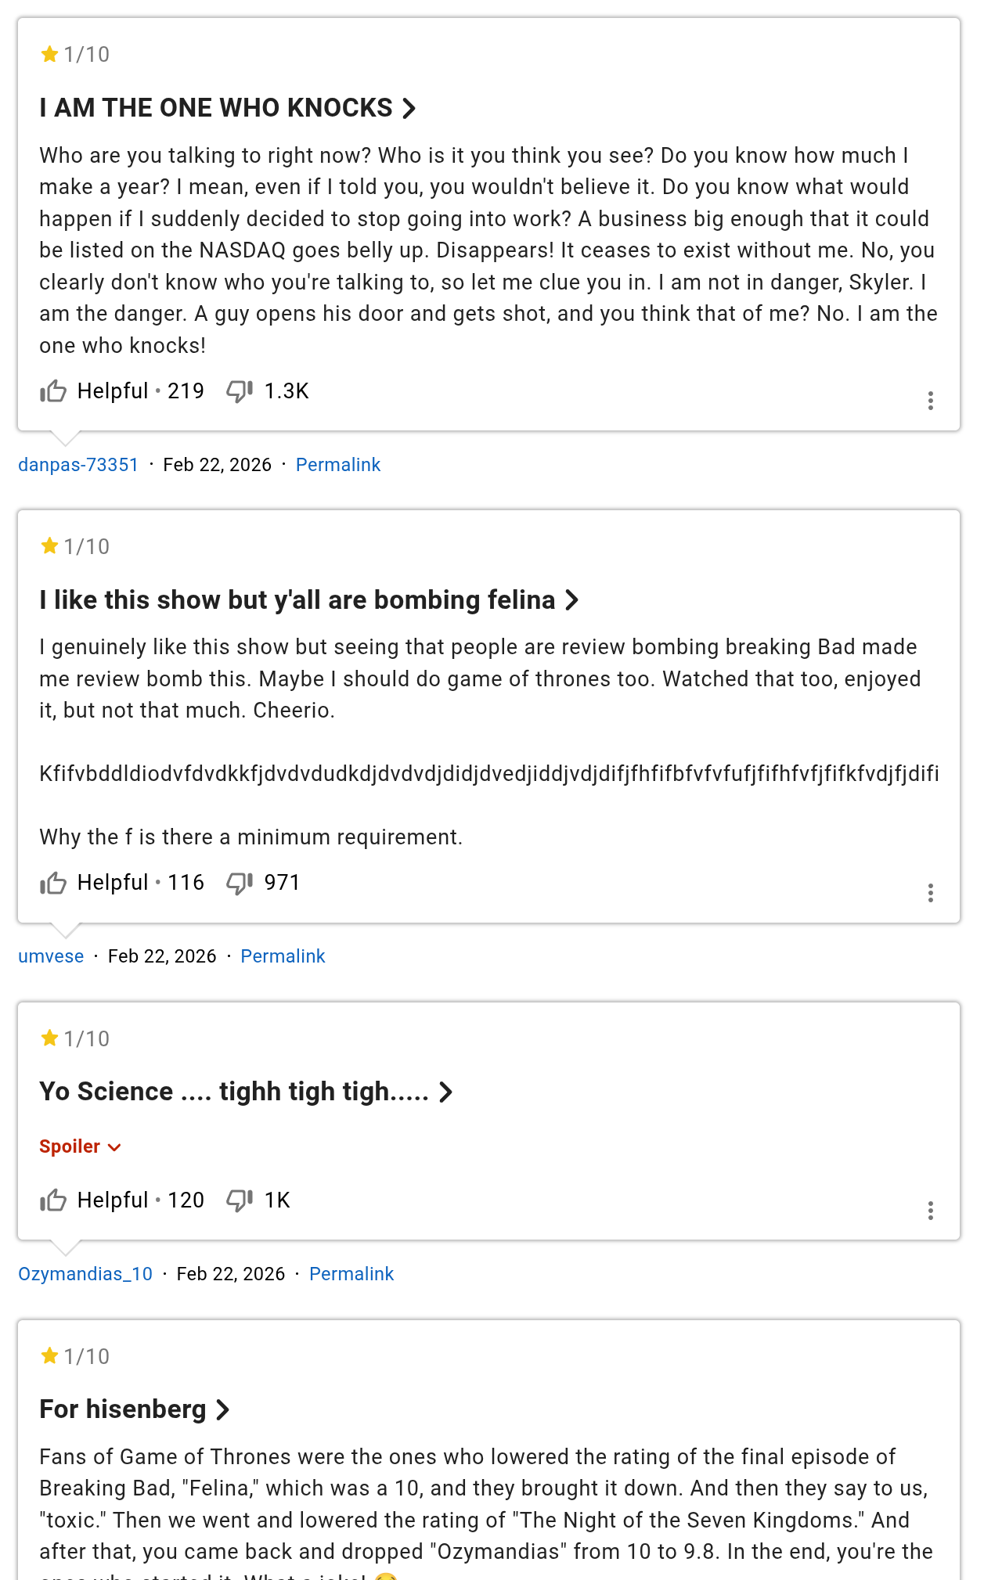Open three-dot menu on umvese's review
The width and height of the screenshot is (984, 1580).
point(930,893)
